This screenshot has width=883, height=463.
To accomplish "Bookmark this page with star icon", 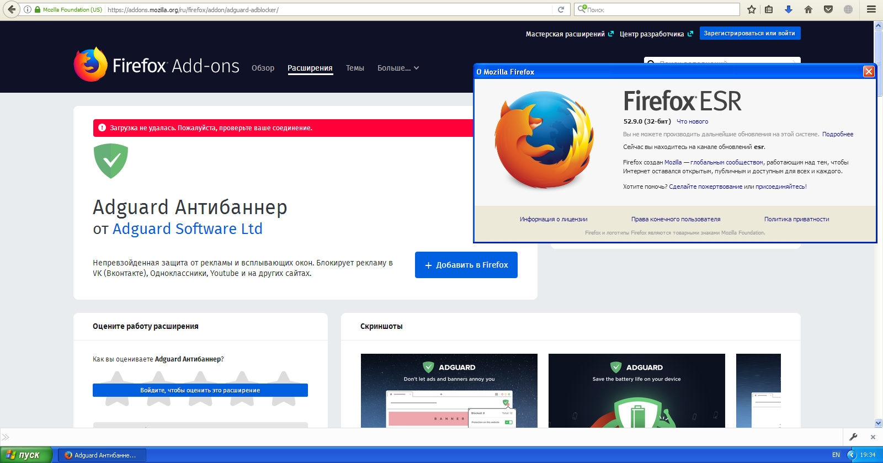I will click(751, 9).
